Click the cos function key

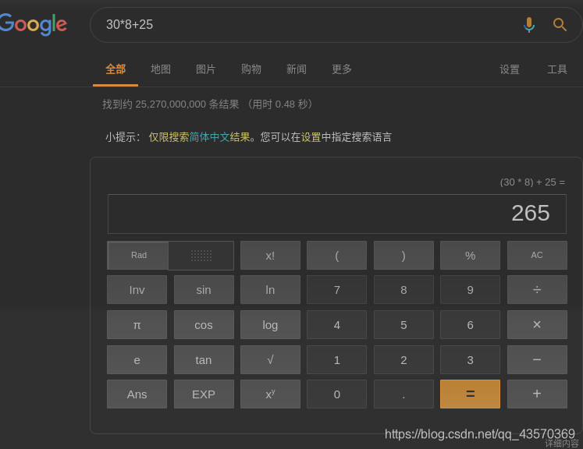(x=204, y=324)
